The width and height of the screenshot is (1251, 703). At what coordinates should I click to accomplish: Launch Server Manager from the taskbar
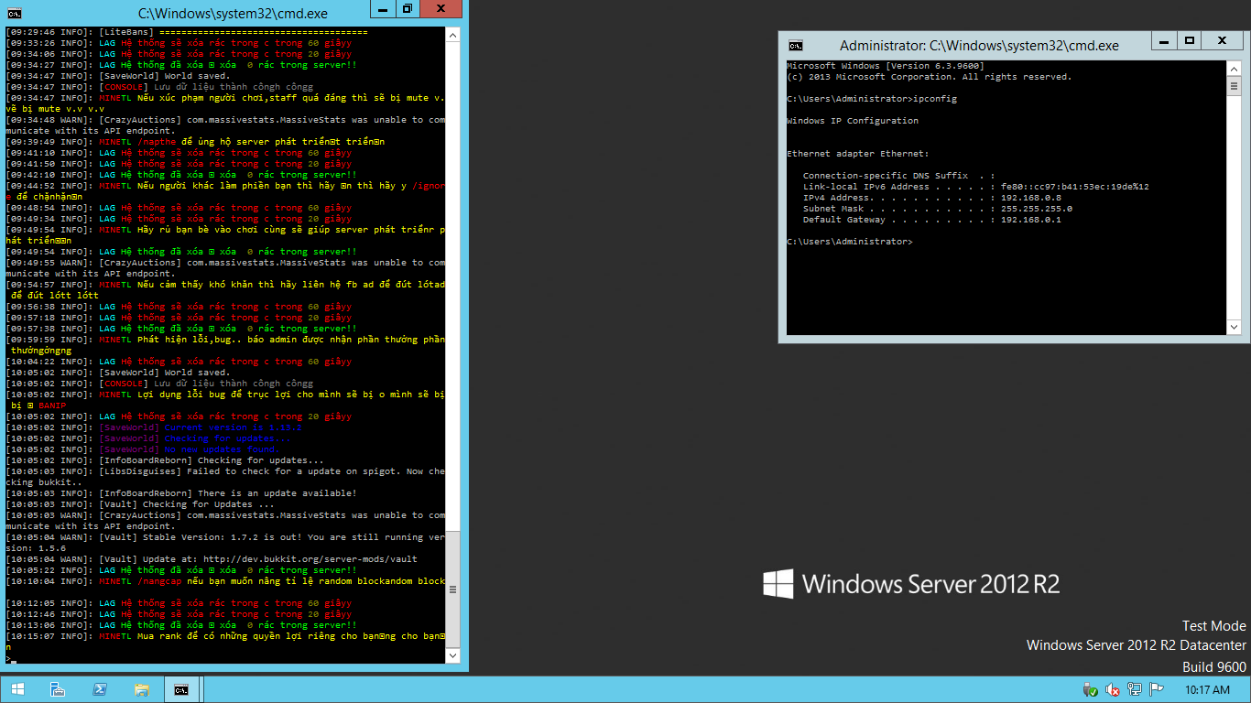[58, 689]
